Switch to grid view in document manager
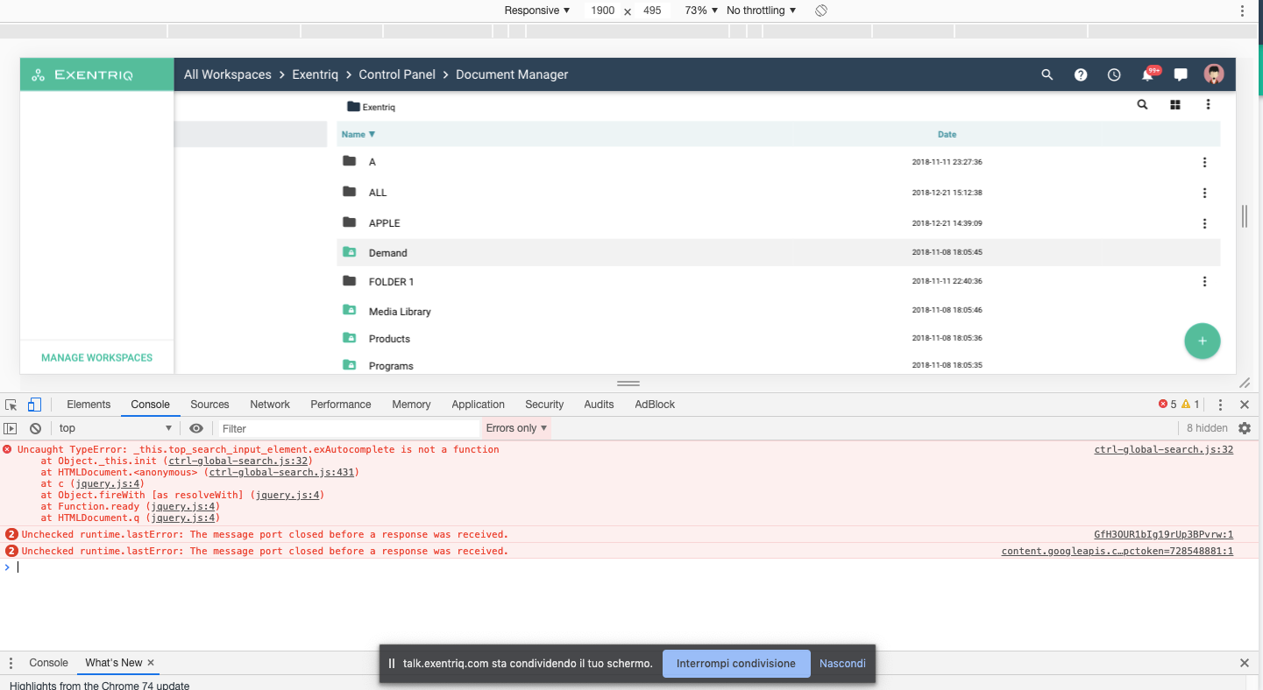Screen dimensions: 1263x690 [x=1175, y=105]
